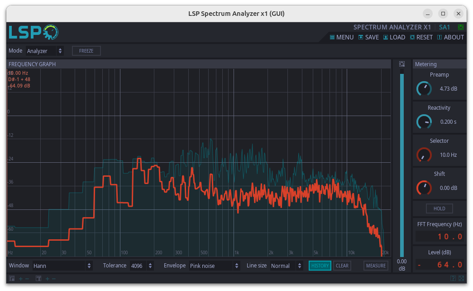This screenshot has width=473, height=291.
Task: Click the FFT Frequency readout 10.0
Action: coord(439,237)
